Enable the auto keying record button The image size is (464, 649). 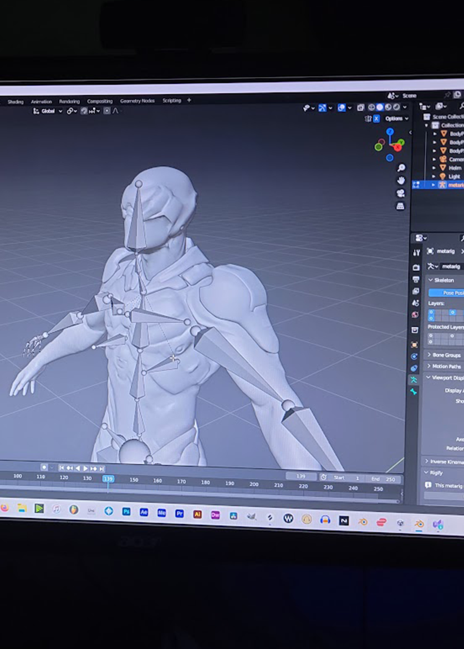coord(44,468)
